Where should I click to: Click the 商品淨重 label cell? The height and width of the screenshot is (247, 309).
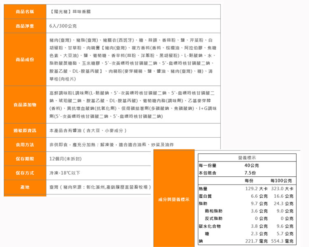25,26
